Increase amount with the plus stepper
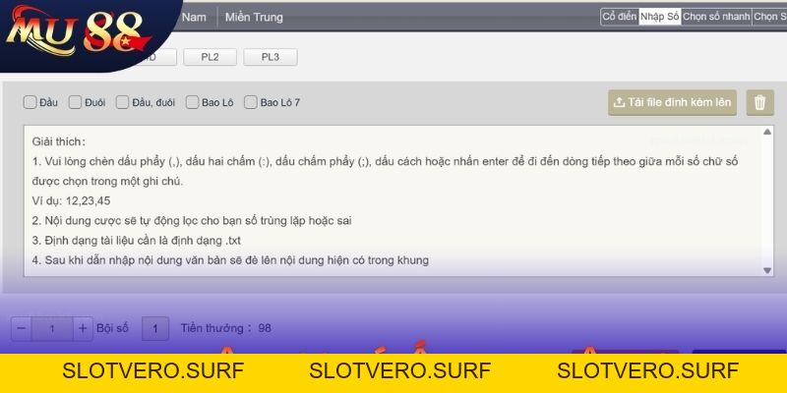The width and height of the screenshot is (787, 393). click(x=83, y=329)
